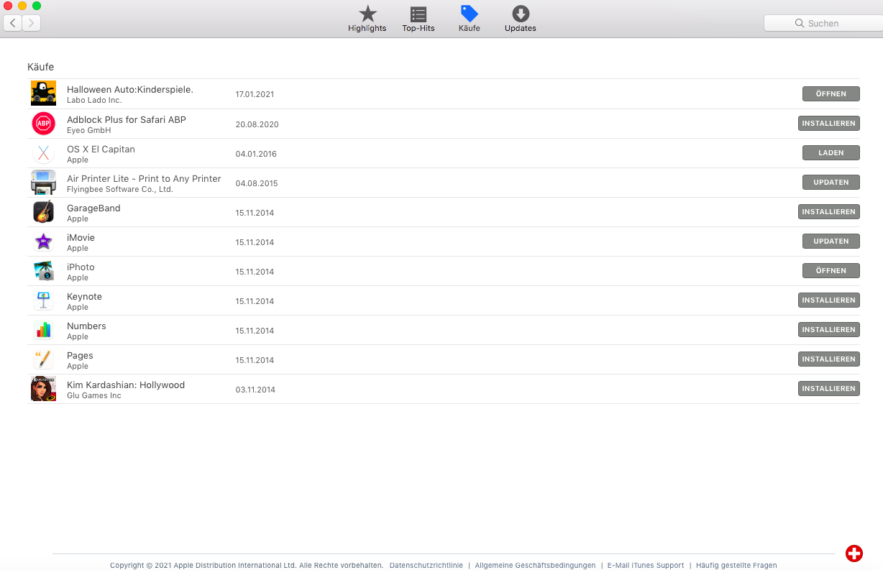Click the Keynote podium icon

click(x=43, y=300)
